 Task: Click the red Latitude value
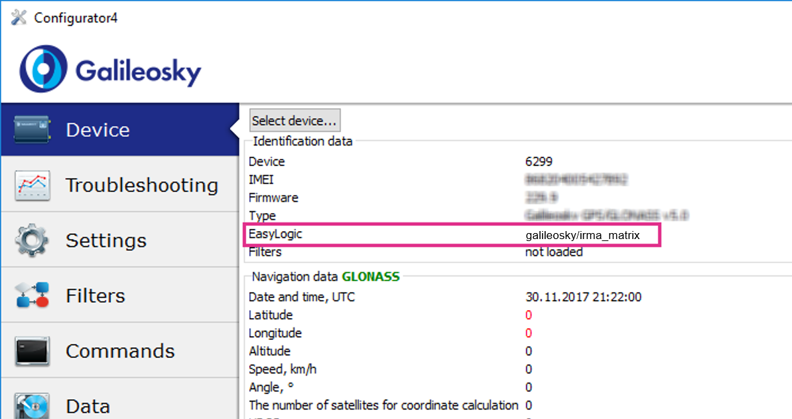coord(529,315)
